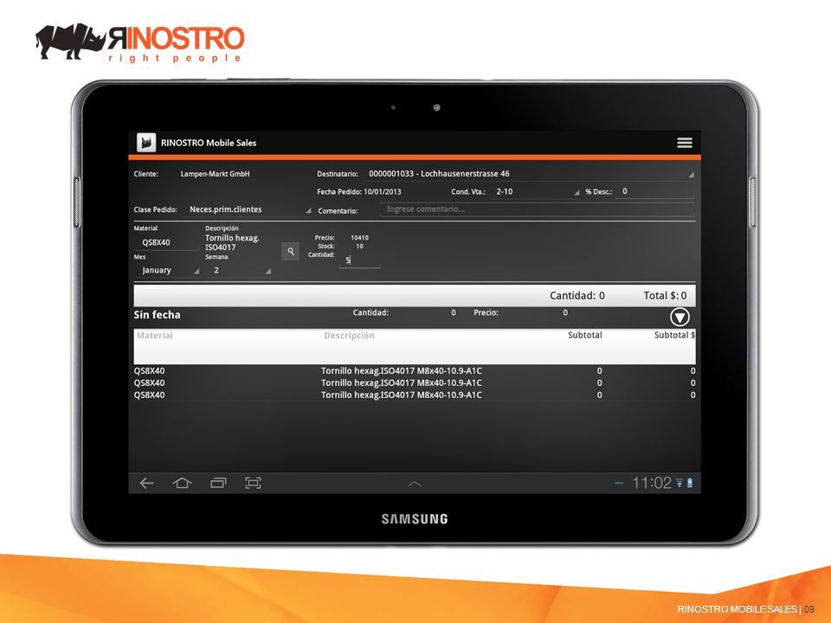
Task: Open the Destinatario dropdown
Action: coord(530,174)
